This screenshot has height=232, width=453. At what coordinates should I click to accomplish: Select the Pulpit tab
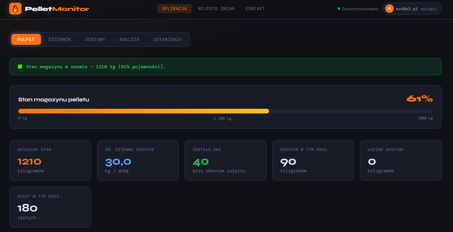click(26, 39)
